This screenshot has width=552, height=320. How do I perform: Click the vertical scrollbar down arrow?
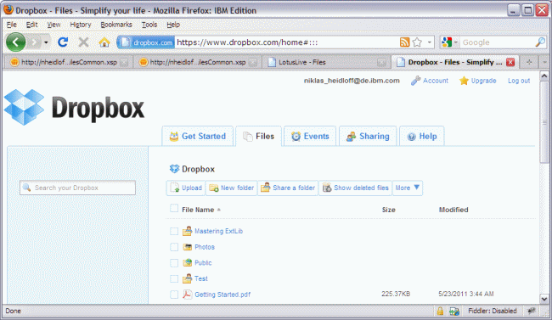pyautogui.click(x=544, y=300)
